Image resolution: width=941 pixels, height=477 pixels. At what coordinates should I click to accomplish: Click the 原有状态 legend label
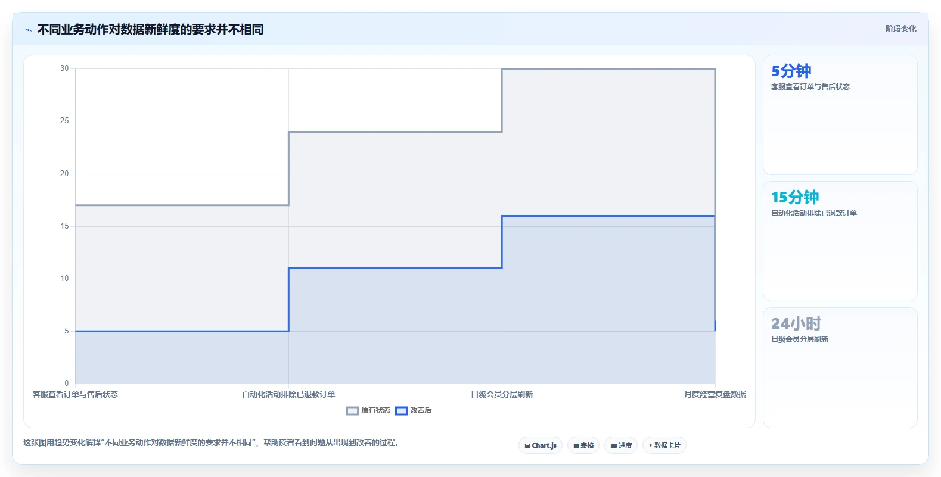click(x=375, y=410)
